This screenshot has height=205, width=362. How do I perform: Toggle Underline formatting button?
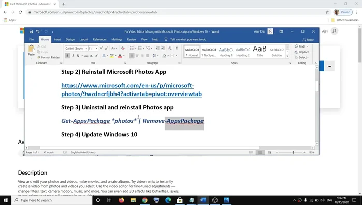[78, 56]
